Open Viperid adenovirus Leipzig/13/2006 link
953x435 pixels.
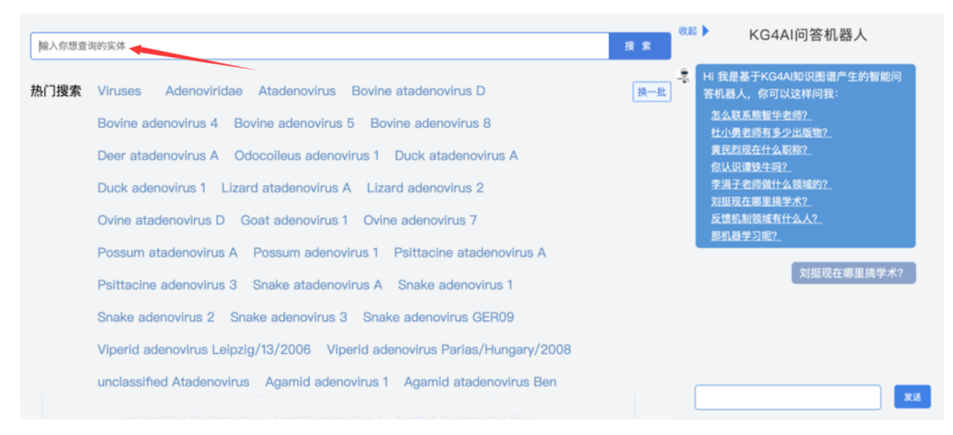[204, 349]
